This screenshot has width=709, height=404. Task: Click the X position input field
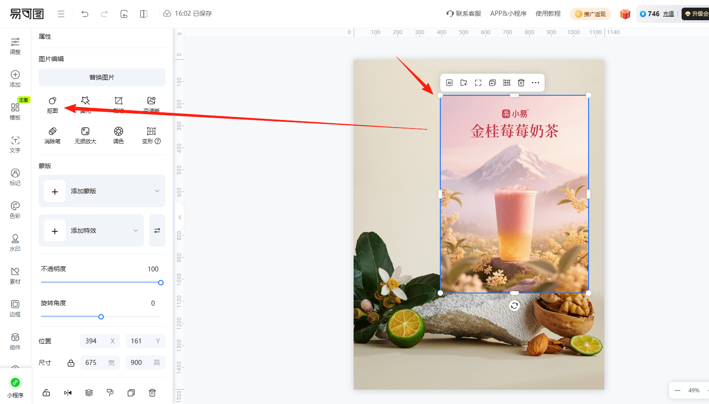[100, 341]
